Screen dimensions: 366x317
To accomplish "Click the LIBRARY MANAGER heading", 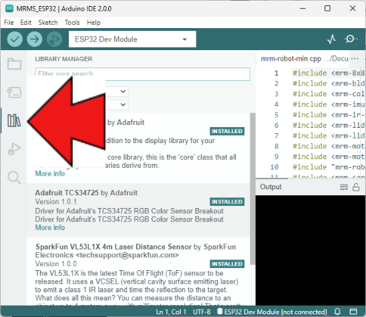I will point(63,59).
